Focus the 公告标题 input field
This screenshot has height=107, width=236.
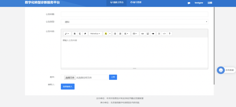[134, 14]
